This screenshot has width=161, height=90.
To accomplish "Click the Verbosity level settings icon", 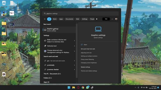I will [x=45, y=46].
